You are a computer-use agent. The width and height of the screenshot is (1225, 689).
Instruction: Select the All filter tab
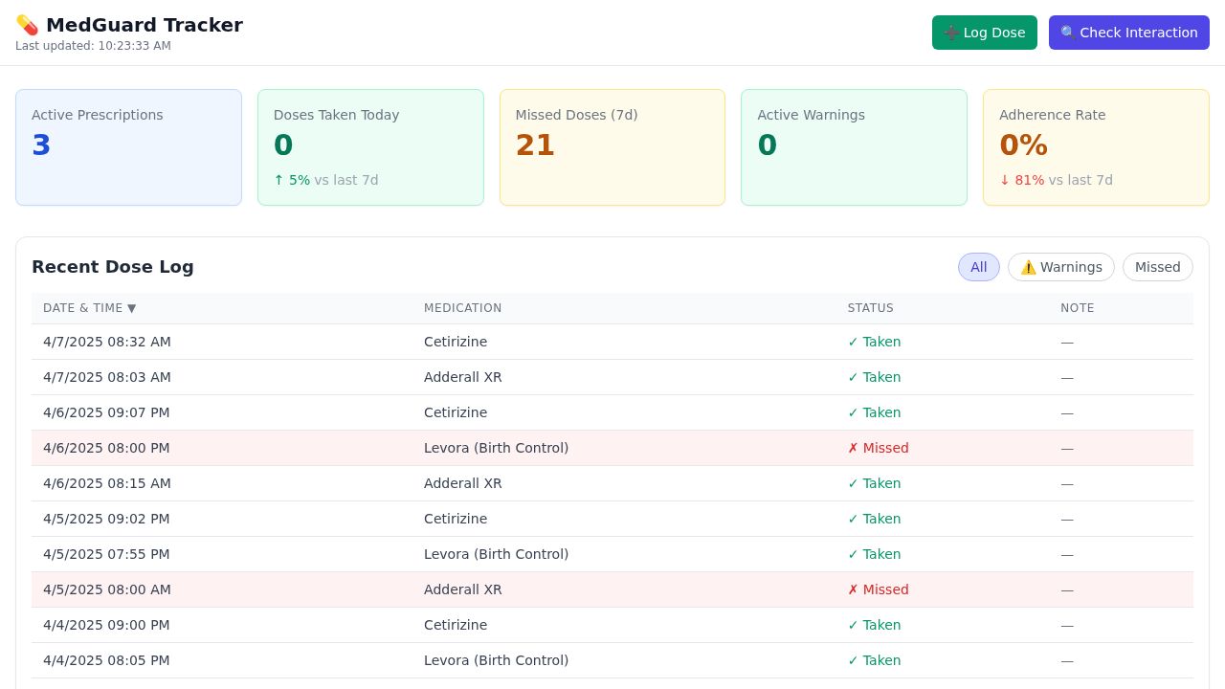pos(979,267)
